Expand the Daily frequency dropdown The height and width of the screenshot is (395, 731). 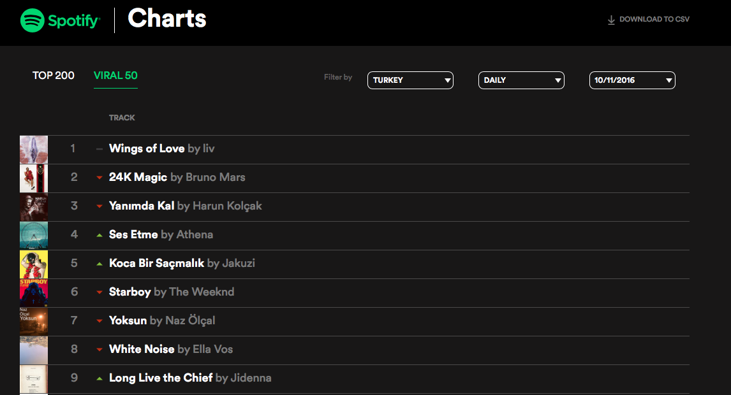pos(521,80)
